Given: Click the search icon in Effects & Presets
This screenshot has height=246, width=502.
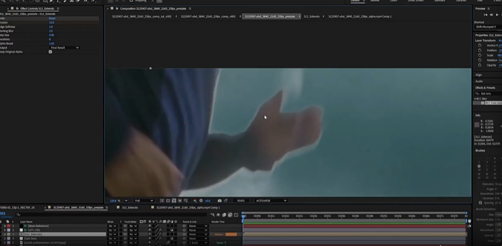Looking at the screenshot, I should [477, 94].
